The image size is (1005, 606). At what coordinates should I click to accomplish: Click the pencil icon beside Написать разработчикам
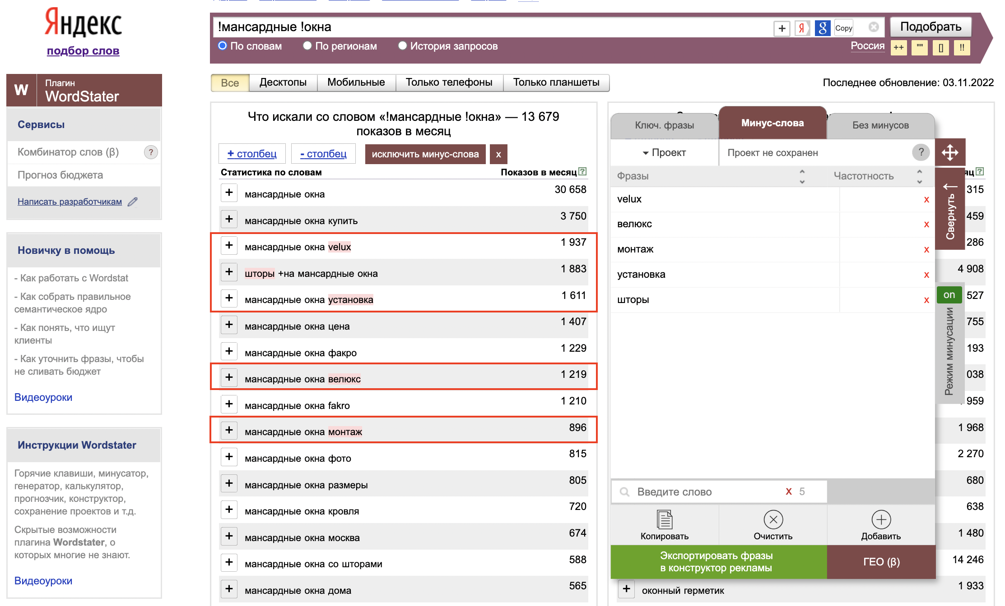(133, 202)
